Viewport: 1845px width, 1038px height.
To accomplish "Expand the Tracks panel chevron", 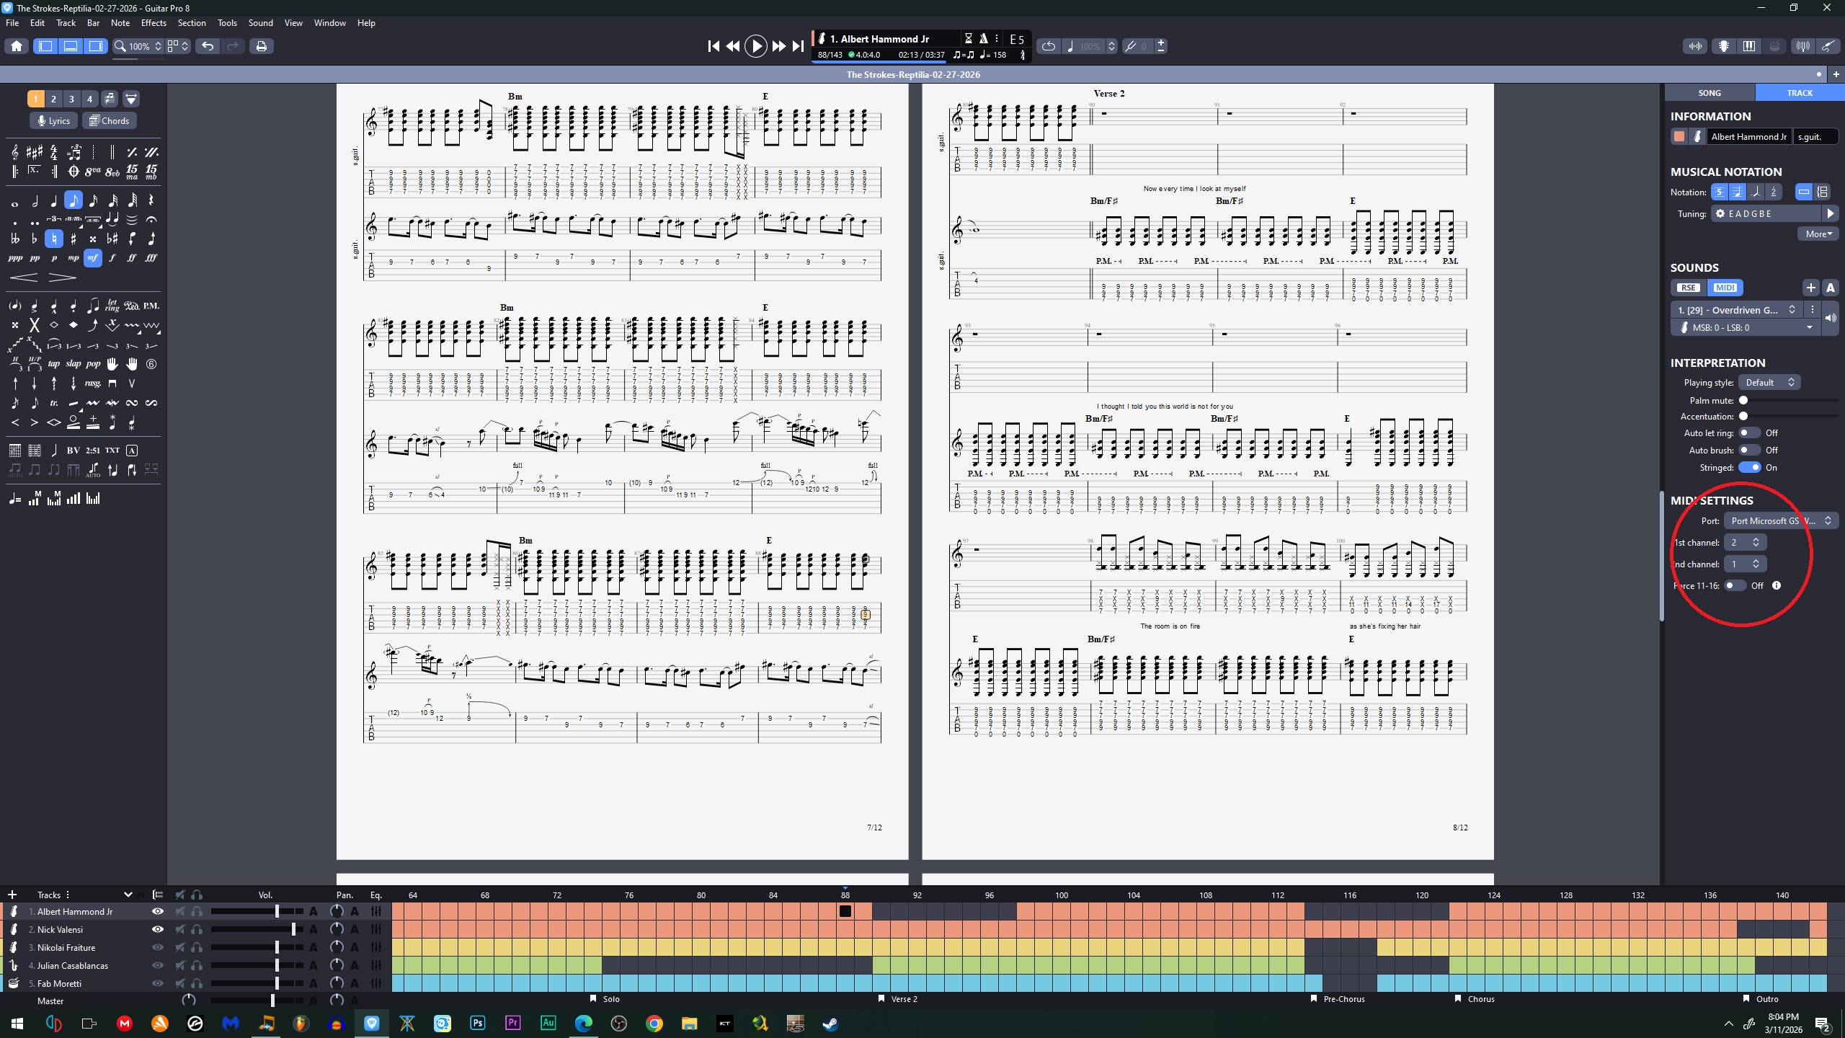I will coord(128,895).
